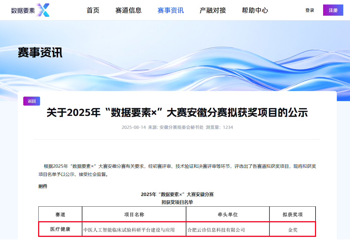
Task: Go to 赛道信息 in the navigation
Action: pyautogui.click(x=128, y=10)
